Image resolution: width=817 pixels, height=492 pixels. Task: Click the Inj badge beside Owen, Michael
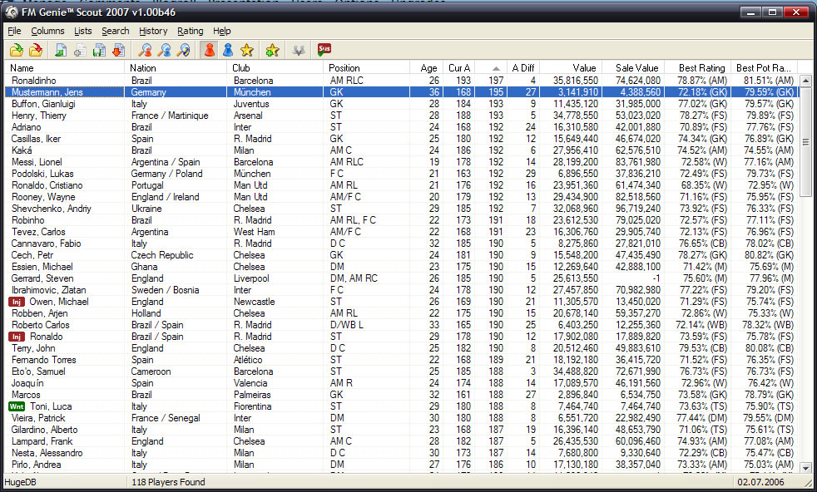pos(17,302)
